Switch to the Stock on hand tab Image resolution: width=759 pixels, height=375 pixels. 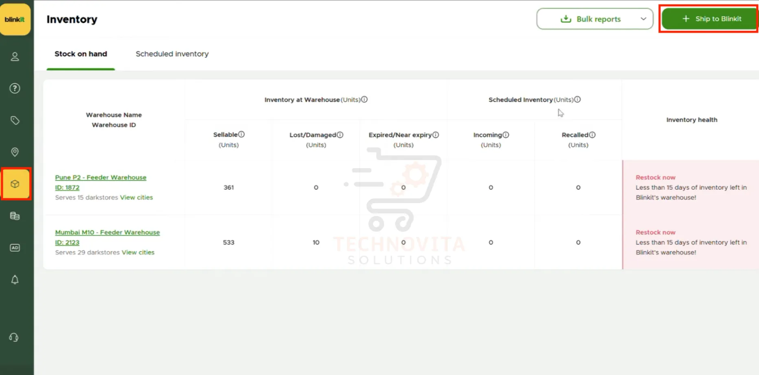(81, 54)
